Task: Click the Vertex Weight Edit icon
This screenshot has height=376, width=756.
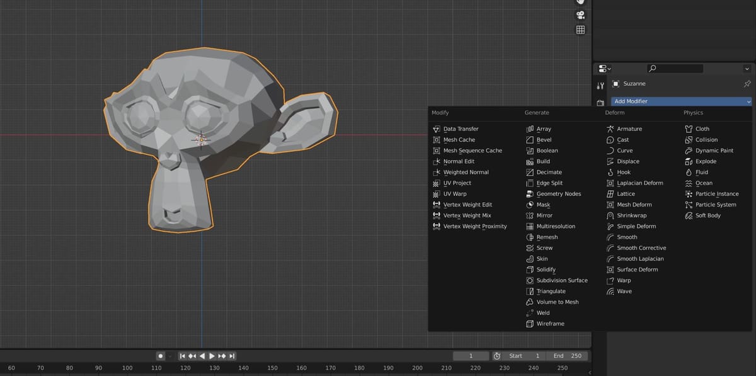Action: [x=437, y=205]
